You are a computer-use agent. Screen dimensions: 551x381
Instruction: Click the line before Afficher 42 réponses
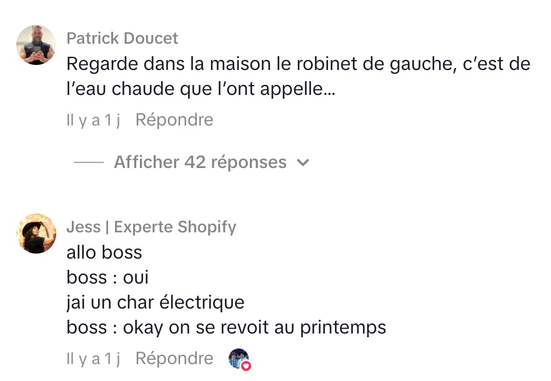click(89, 162)
